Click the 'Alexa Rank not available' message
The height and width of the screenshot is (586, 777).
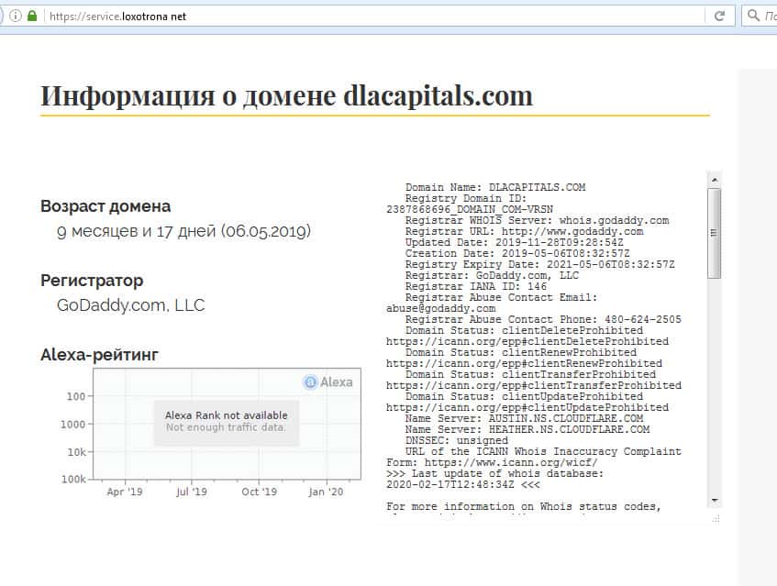[226, 415]
